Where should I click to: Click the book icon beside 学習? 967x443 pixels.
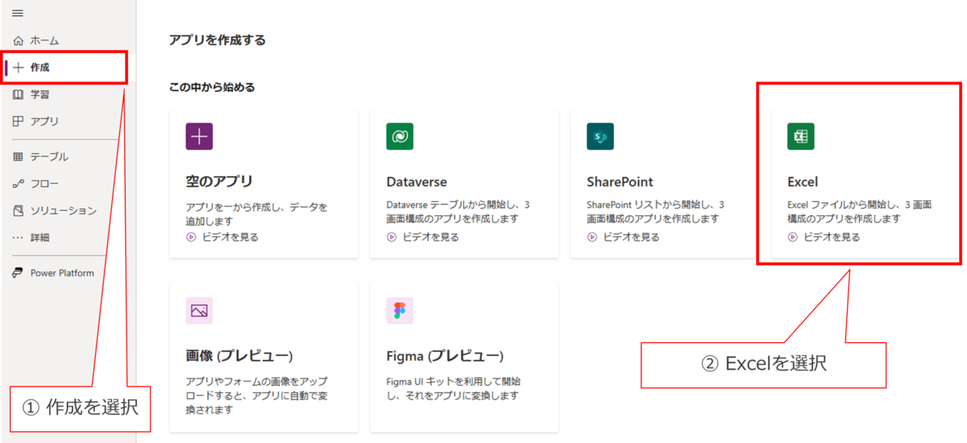pyautogui.click(x=19, y=94)
